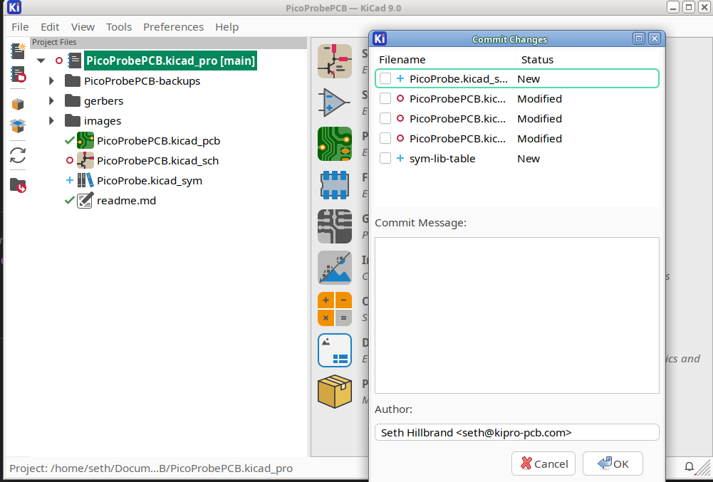Click the project path text in status bar
The image size is (713, 482).
point(151,468)
